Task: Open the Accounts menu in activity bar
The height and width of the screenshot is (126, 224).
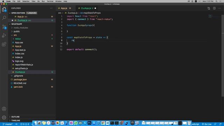Action: [4, 109]
